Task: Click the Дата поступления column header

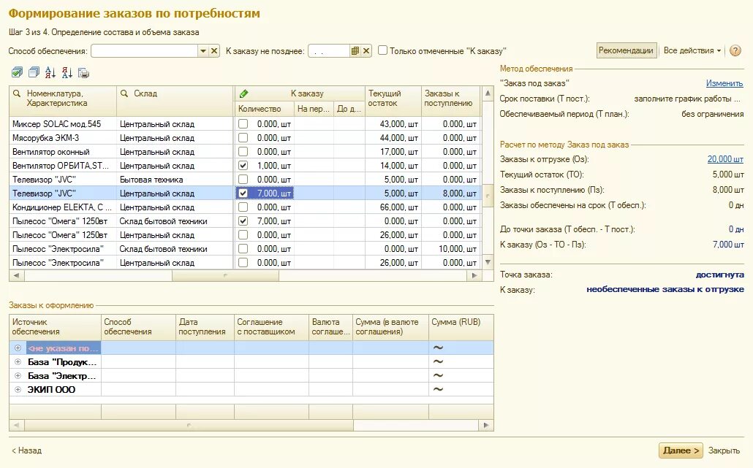Action: (205, 326)
